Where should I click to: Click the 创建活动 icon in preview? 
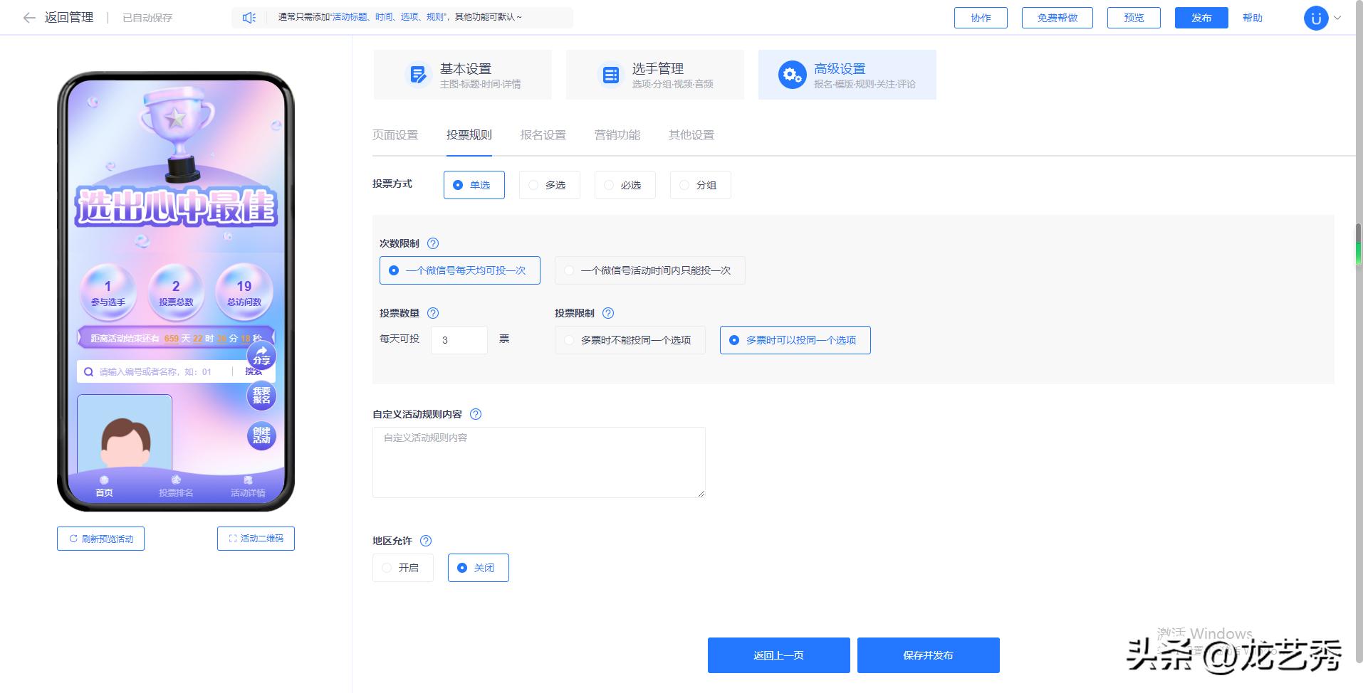coord(261,436)
